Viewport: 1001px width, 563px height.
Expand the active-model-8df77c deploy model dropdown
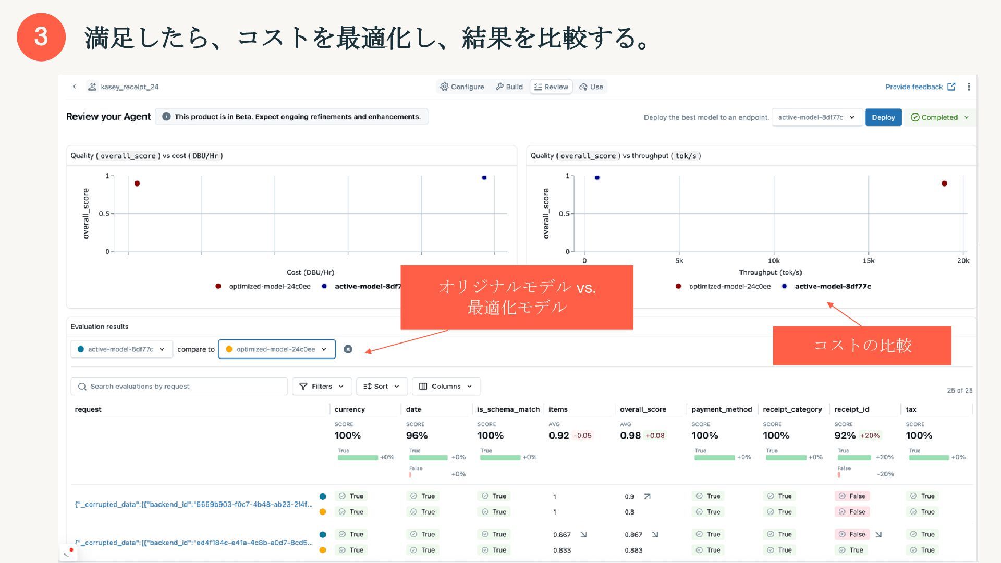[x=816, y=117]
